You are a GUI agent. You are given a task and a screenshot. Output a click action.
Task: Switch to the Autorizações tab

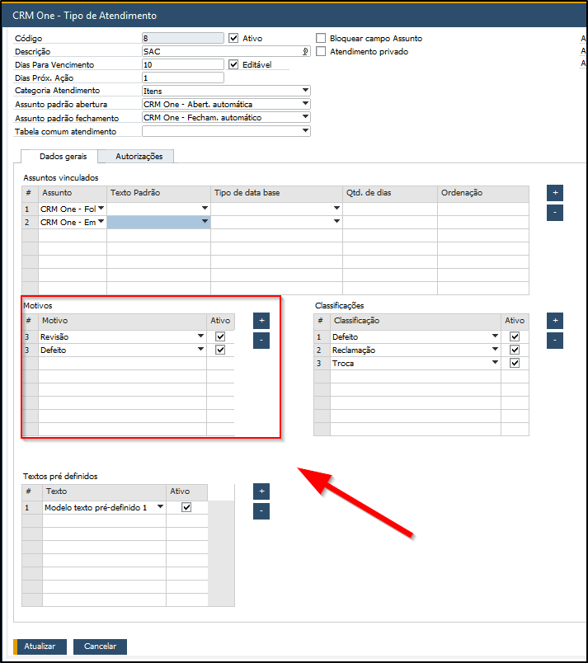point(139,156)
